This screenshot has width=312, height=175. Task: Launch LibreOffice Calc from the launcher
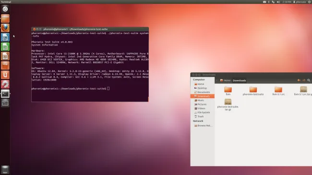(5, 47)
